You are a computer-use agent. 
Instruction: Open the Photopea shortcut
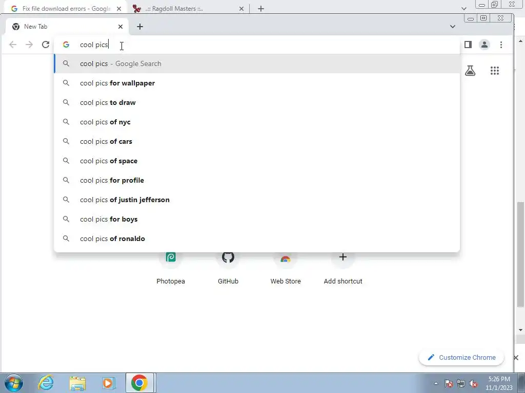point(171,267)
